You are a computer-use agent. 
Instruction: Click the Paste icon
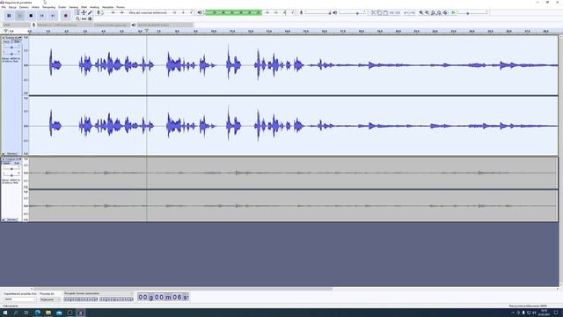(385, 12)
